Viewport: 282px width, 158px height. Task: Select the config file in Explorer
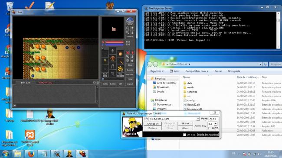(190, 100)
